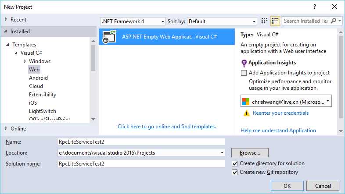Expand the Recent section

coord(6,20)
